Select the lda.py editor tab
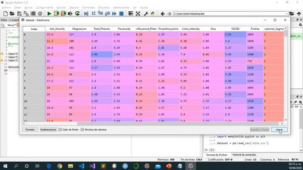This screenshot has height=170, width=303. click(11, 25)
